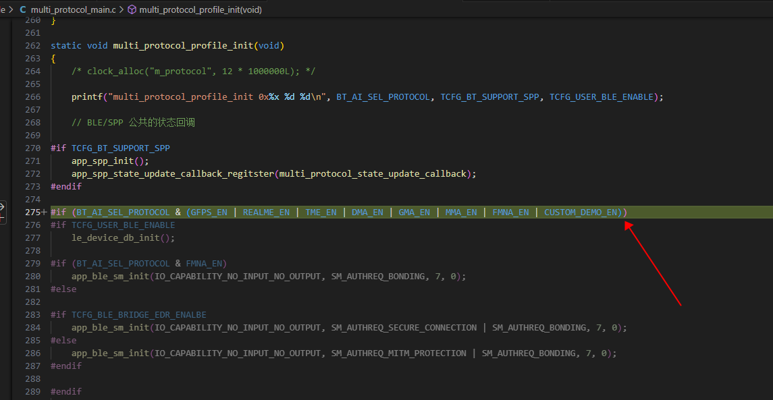Click the TCFG_BLE_BRIDGE_EDR_ENALBE macro
This screenshot has height=400, width=773.
(140, 315)
